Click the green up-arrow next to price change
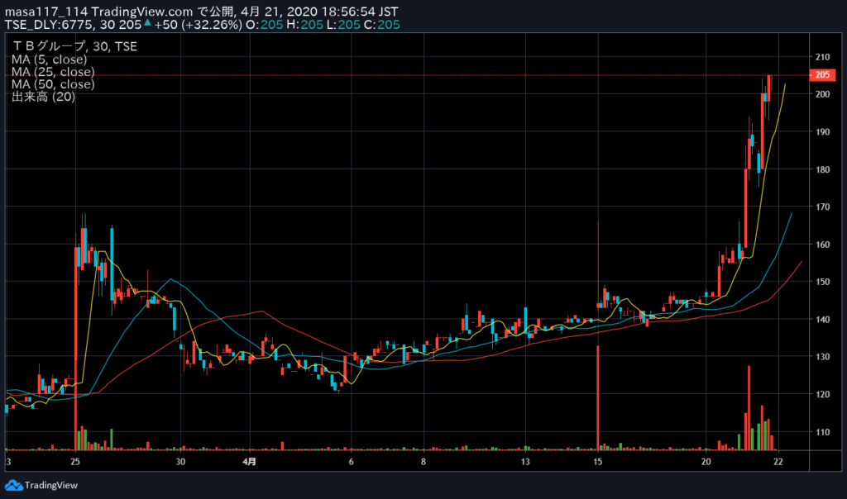Viewport: 847px width, 499px height. 147,22
